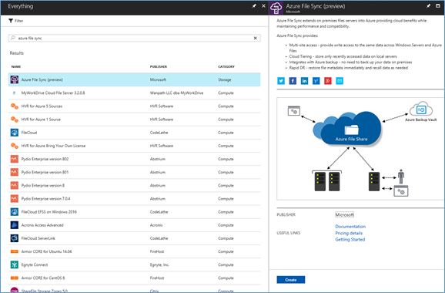Select Pydio Enterprise version 7.0.4

[x=45, y=199]
